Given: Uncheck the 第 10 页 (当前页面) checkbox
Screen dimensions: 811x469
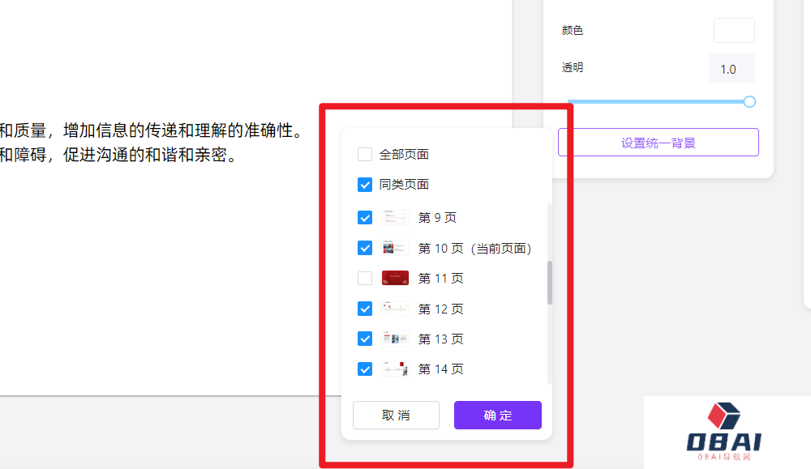Looking at the screenshot, I should (364, 248).
